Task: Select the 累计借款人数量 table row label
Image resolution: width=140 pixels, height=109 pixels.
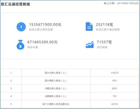Action: (56, 81)
